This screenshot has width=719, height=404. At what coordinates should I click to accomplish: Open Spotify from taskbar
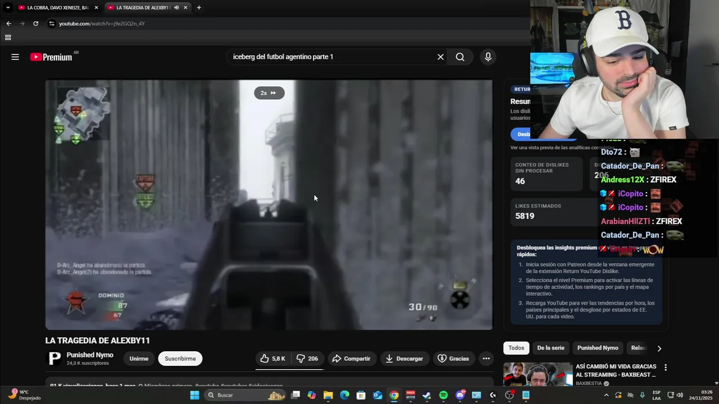pyautogui.click(x=443, y=395)
